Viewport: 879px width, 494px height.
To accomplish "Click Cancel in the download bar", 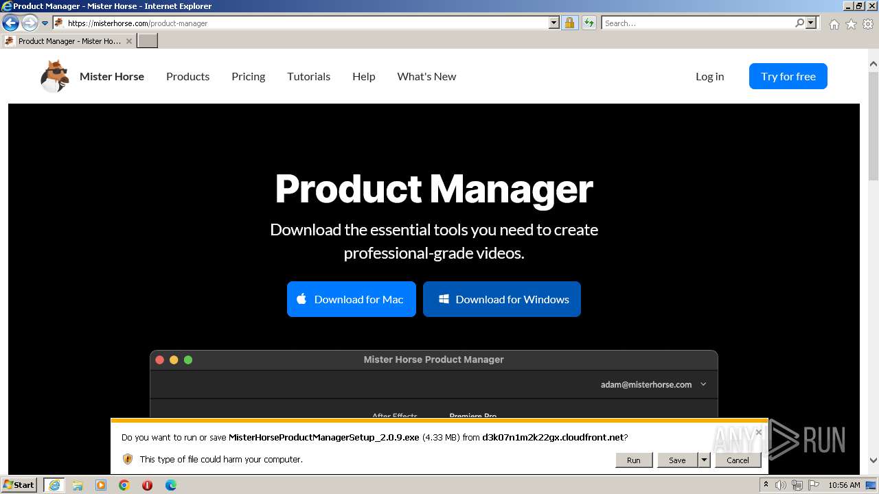I will pyautogui.click(x=738, y=460).
